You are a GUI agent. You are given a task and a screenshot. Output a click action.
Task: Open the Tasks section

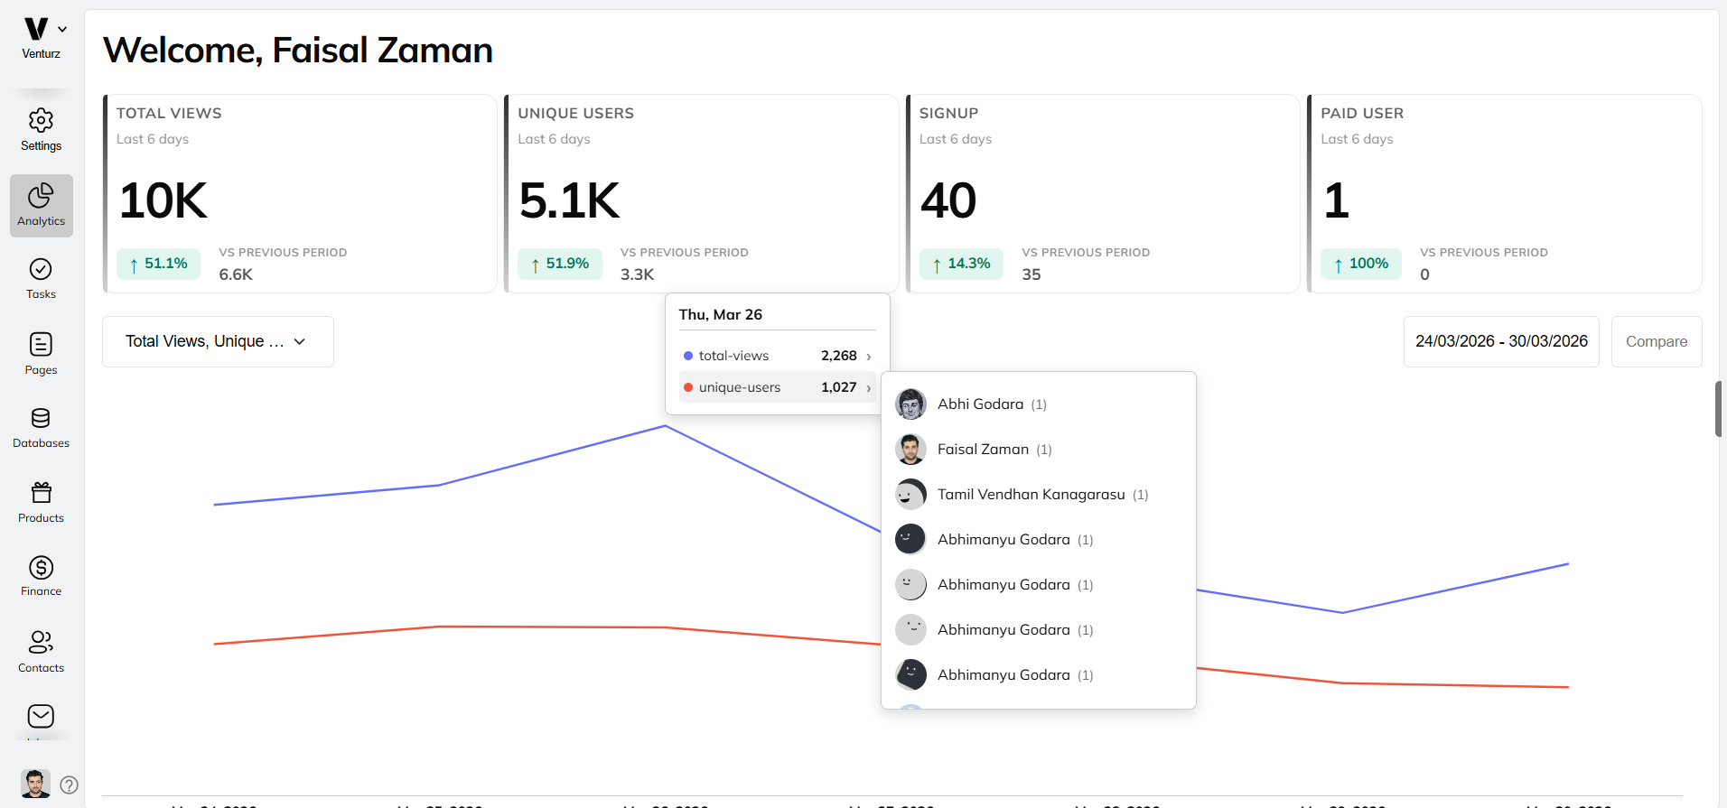pos(41,279)
